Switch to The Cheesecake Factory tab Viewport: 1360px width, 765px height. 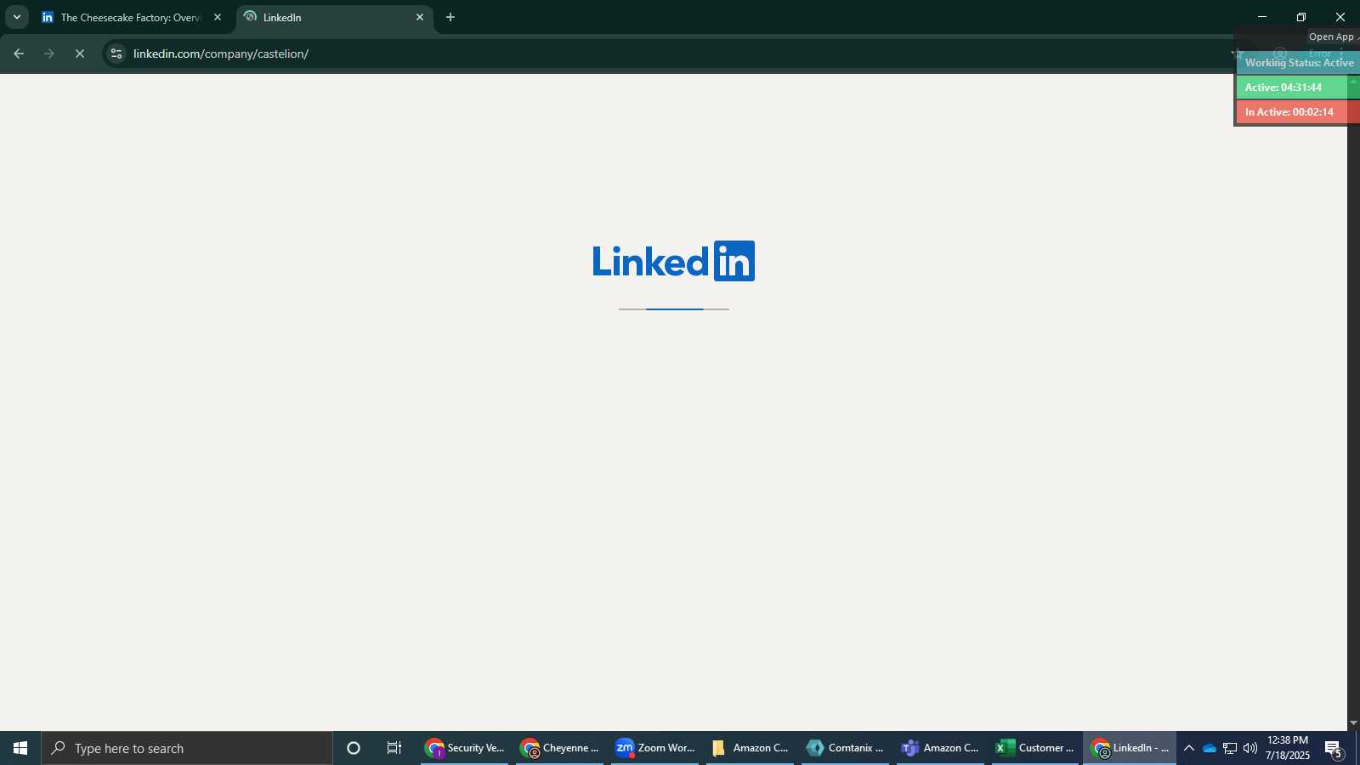132,17
